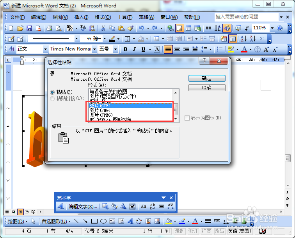The width and height of the screenshot is (295, 238).
Task: Click the Cut scissors icon
Action: tap(103, 28)
